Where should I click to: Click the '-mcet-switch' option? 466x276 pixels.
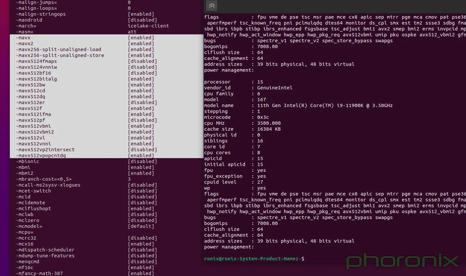click(x=33, y=191)
